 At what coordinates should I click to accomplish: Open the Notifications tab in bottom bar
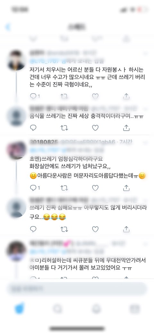[96, 309]
